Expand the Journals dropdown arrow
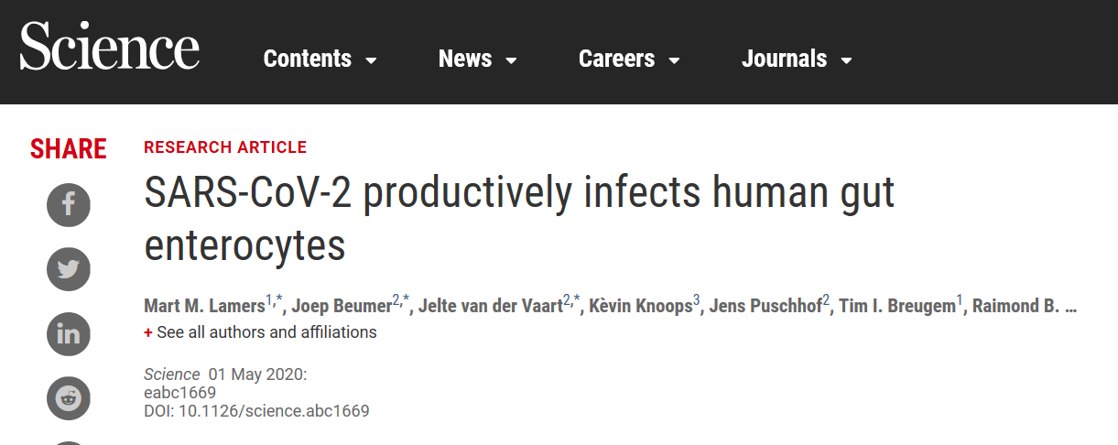 tap(846, 60)
